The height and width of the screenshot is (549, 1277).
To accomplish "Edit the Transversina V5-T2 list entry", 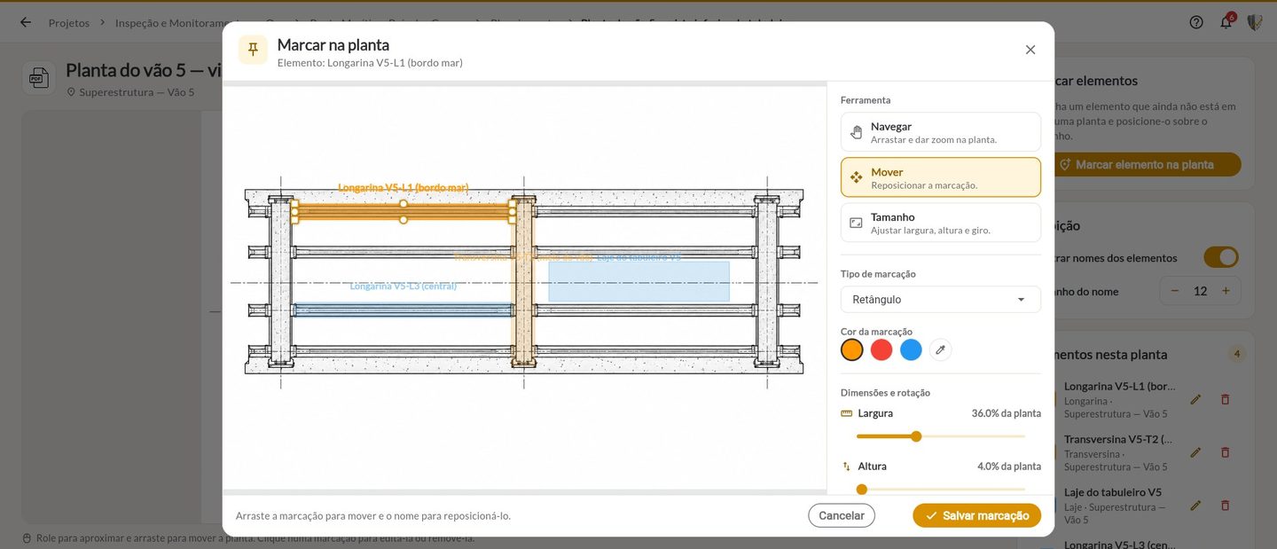I will point(1195,452).
